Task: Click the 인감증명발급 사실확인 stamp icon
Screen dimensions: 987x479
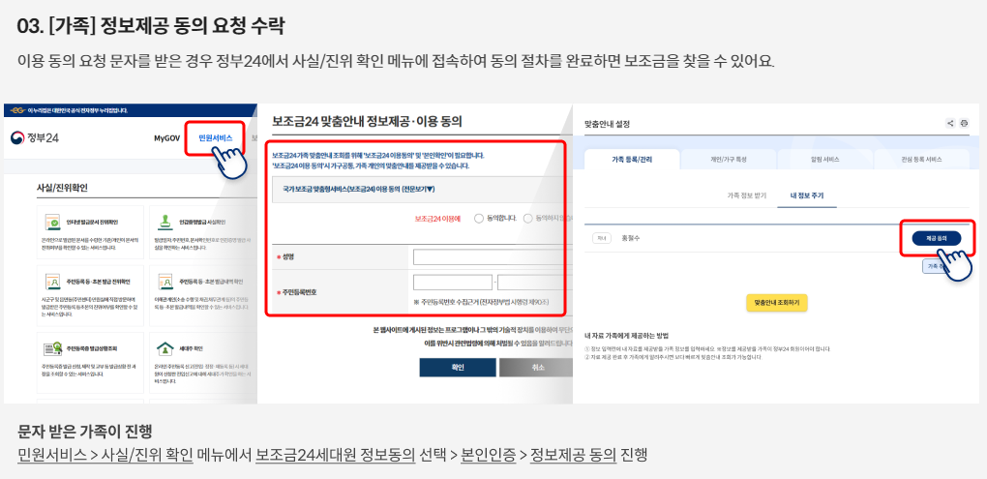Action: point(164,223)
